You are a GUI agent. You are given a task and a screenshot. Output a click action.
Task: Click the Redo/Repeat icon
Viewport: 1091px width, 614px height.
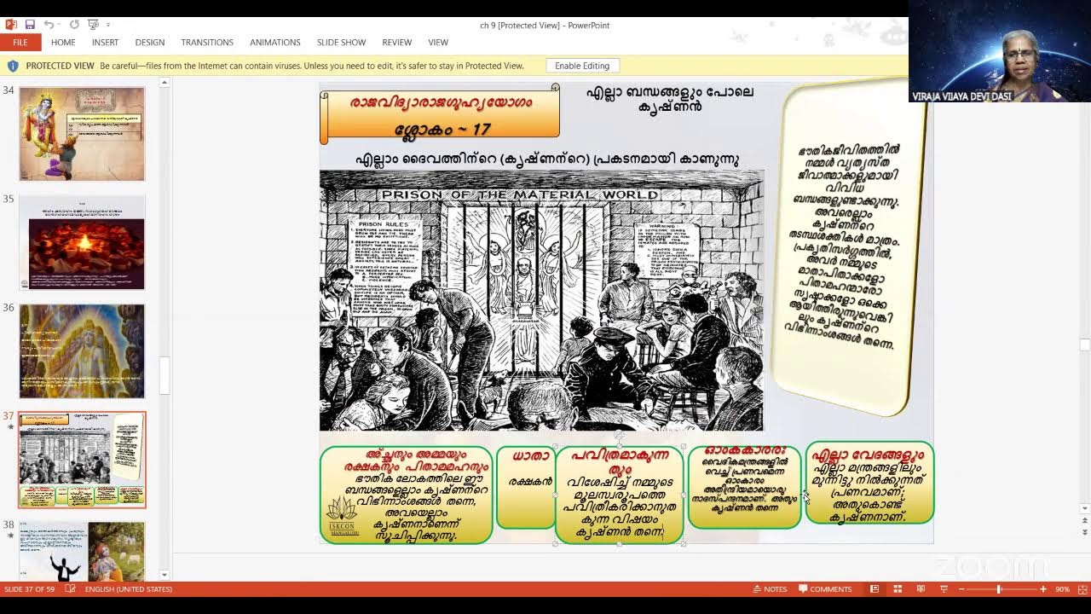click(74, 25)
